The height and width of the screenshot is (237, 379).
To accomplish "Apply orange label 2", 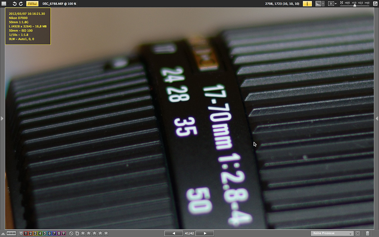I will [x=30, y=233].
